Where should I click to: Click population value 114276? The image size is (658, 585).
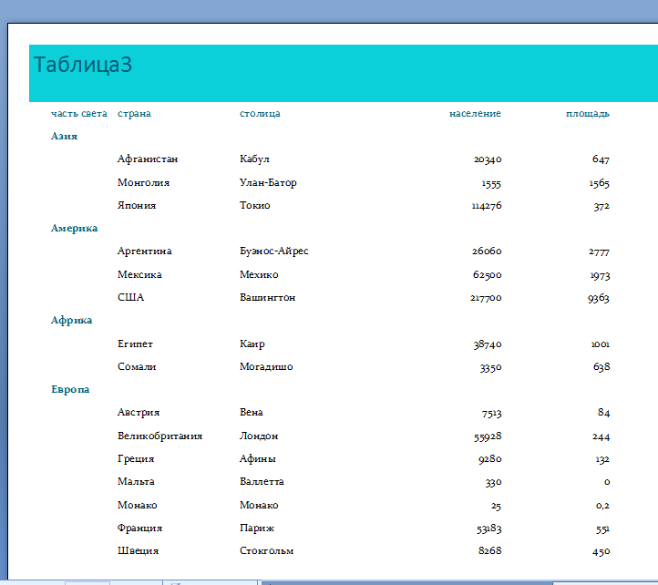pos(487,206)
